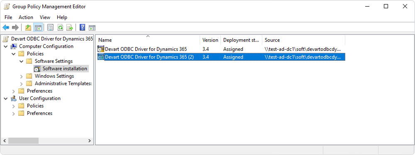
Task: Expand the Windows Settings node
Action: point(22,76)
